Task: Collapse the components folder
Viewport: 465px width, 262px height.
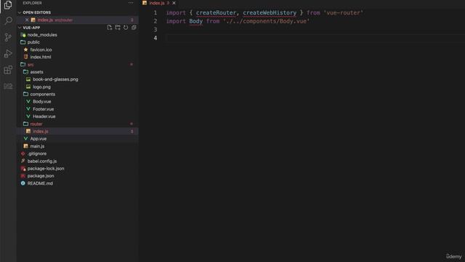Action: click(42, 94)
